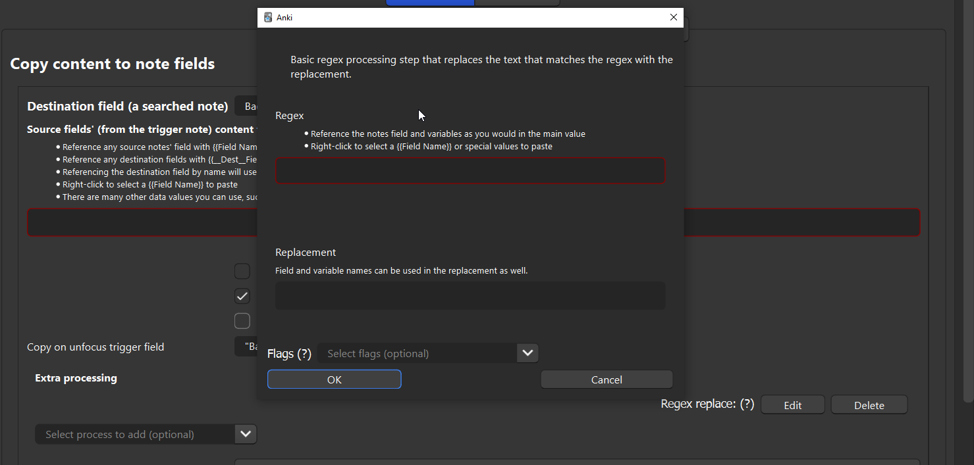Uncheck the checked middle checkbox

pos(242,296)
